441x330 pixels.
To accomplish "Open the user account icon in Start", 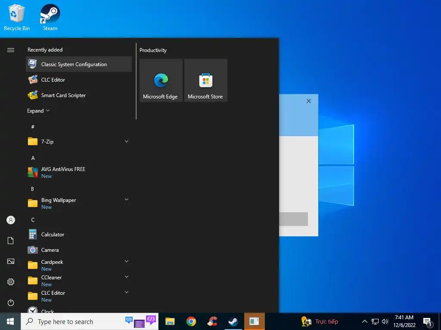I will [x=11, y=220].
